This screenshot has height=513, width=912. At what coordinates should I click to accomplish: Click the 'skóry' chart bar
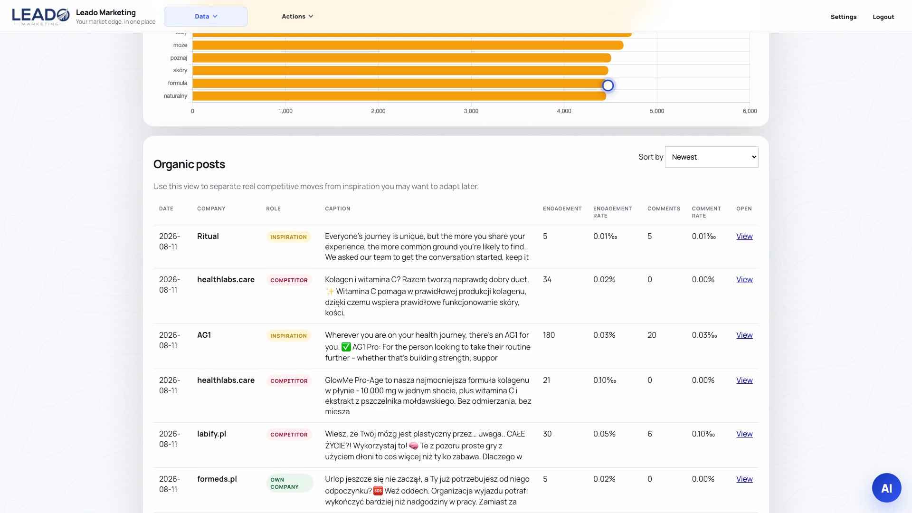[400, 71]
